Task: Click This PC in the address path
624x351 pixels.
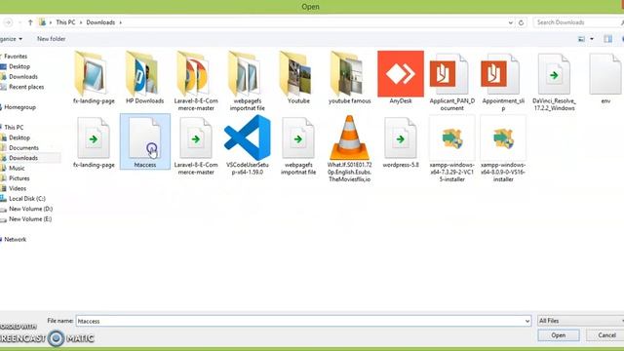Action: pos(65,22)
